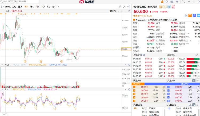
Task: Expand the VOL indicator dropdown
Action: (2, 65)
